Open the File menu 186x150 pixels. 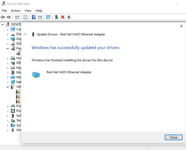4,11
